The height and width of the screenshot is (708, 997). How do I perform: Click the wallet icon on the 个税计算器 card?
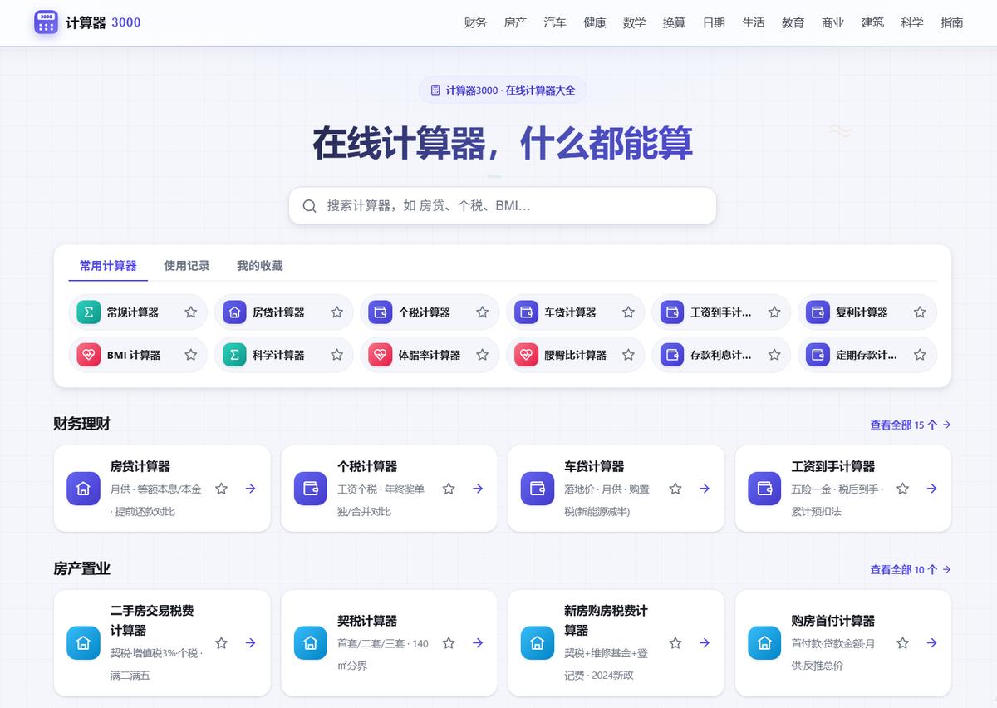[x=311, y=489]
